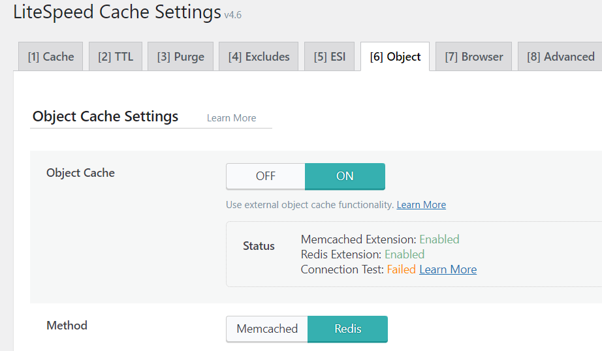602x351 pixels.
Task: Click the 'Failed' connection test status text
Action: [401, 269]
